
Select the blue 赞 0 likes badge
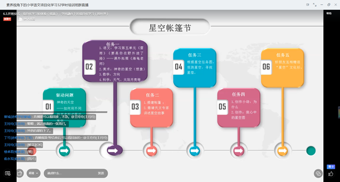[x=331, y=166]
